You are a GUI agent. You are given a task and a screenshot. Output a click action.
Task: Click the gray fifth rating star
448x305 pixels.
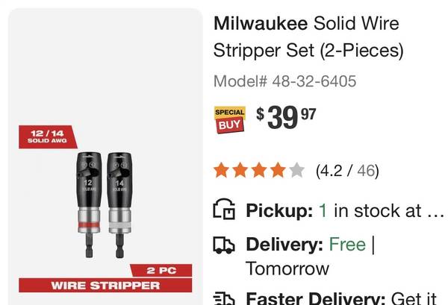tap(296, 170)
